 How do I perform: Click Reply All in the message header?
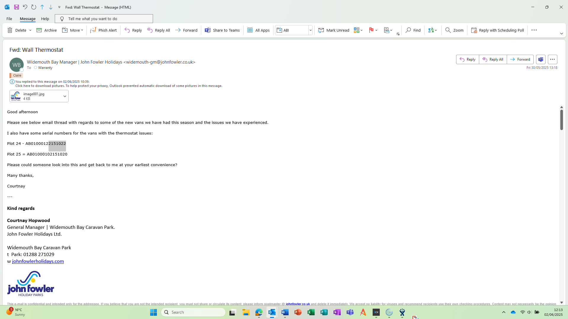coord(493,59)
